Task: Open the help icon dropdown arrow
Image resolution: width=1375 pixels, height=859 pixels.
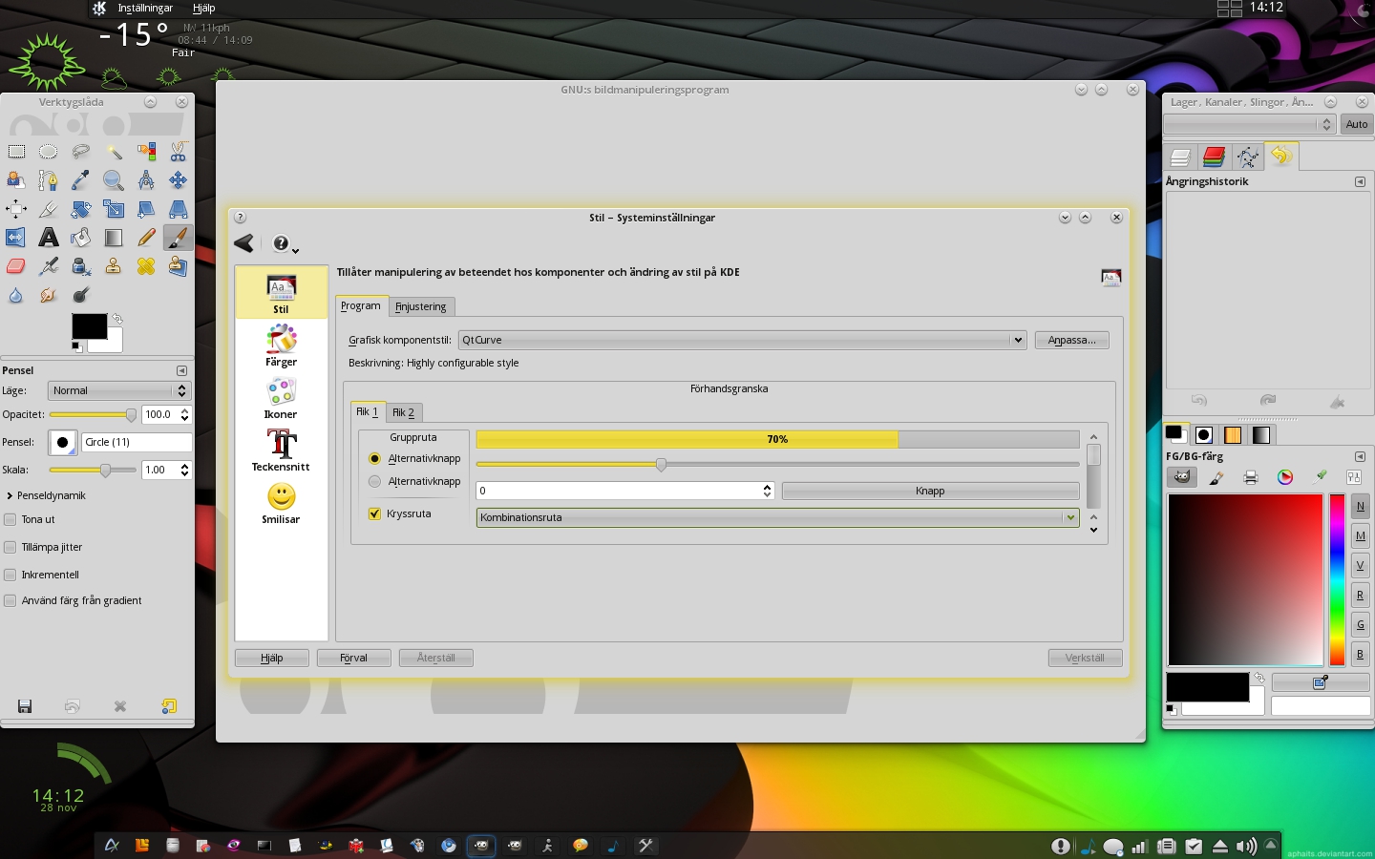Action: pyautogui.click(x=296, y=251)
